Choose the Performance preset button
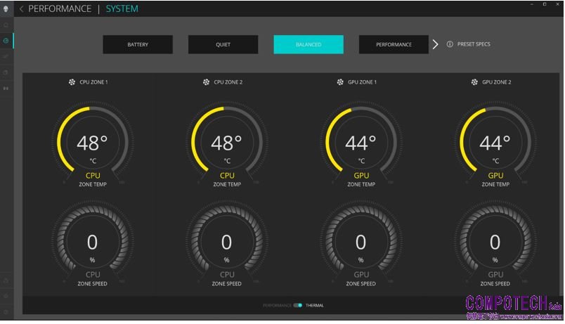Viewport: 565px width, 324px height. pos(394,44)
